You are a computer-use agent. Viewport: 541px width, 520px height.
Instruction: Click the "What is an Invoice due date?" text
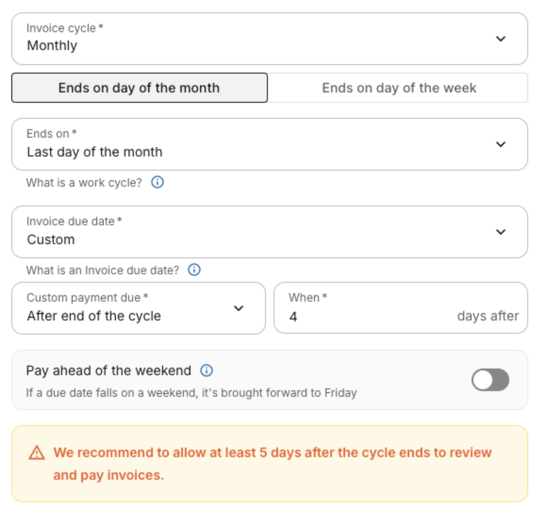pos(102,270)
